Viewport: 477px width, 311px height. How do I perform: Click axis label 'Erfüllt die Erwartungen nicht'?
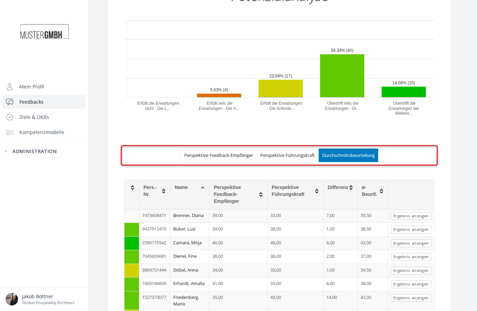(x=158, y=106)
